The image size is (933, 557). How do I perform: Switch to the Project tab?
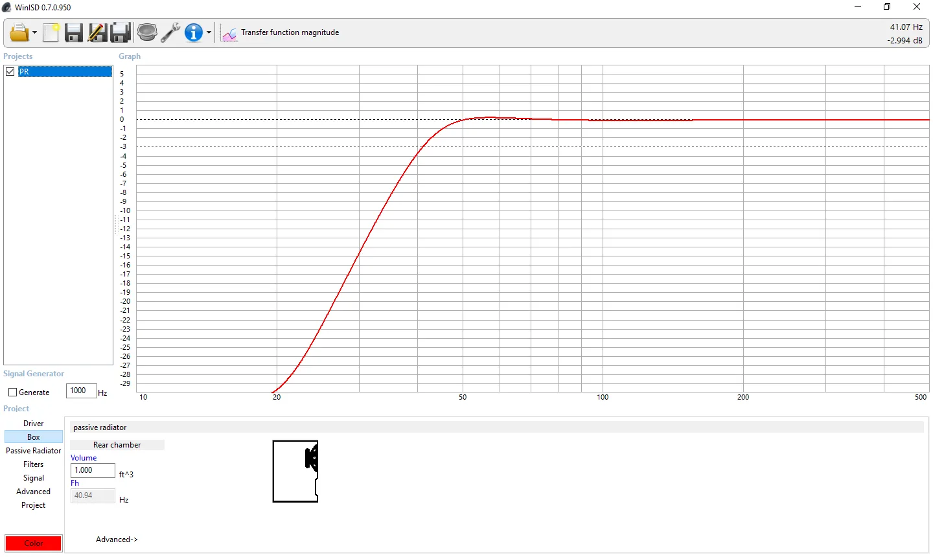(34, 505)
